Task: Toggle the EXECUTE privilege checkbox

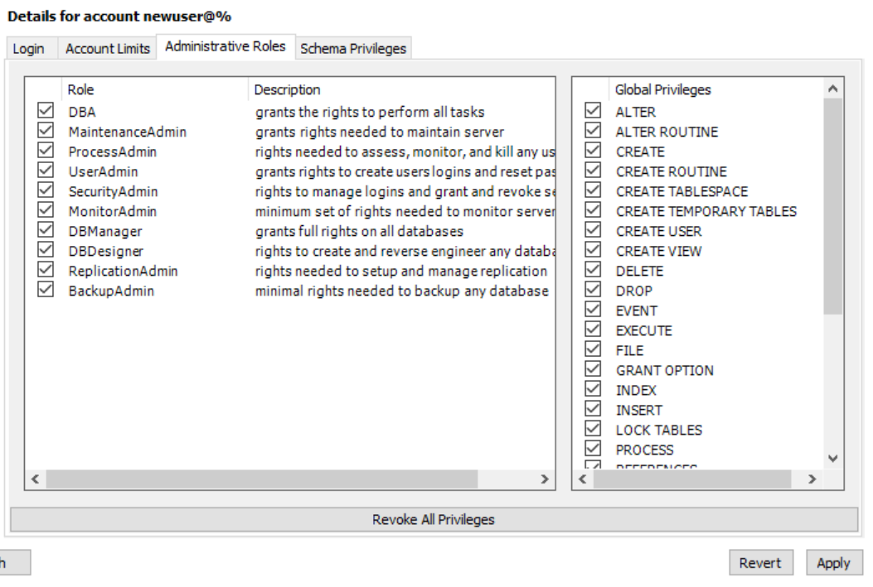Action: click(593, 330)
